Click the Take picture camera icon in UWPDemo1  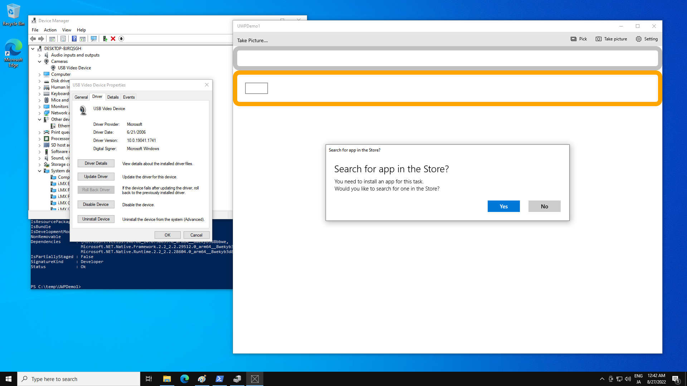point(598,39)
